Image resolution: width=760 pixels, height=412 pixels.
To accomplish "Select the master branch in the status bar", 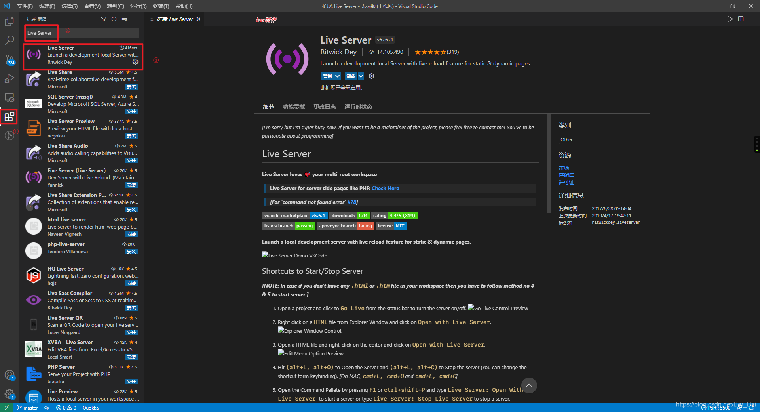I will click(x=27, y=408).
